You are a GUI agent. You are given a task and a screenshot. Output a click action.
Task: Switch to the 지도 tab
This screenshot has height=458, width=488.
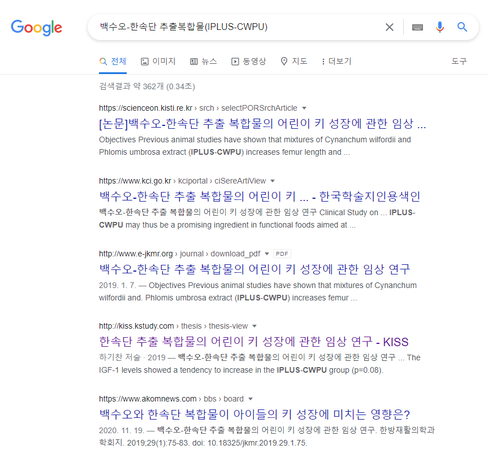[293, 61]
